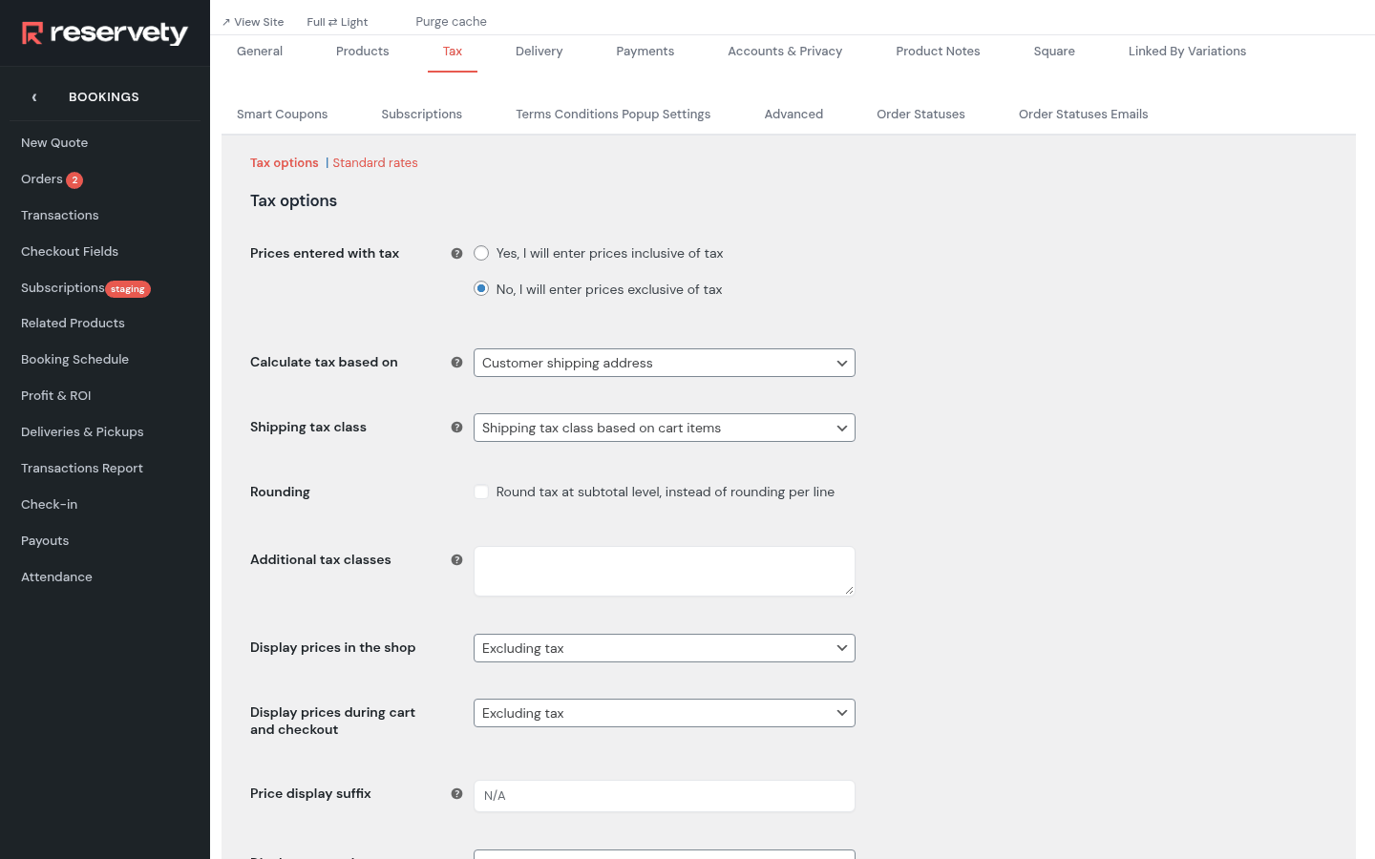Open the Product Notes tab
This screenshot has height=859, width=1375.
(938, 52)
